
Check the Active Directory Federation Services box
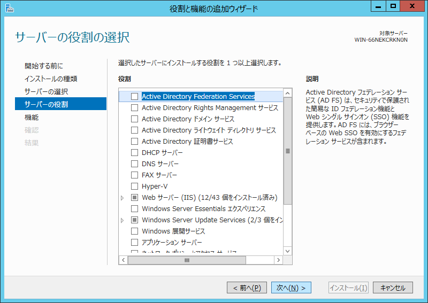point(134,97)
